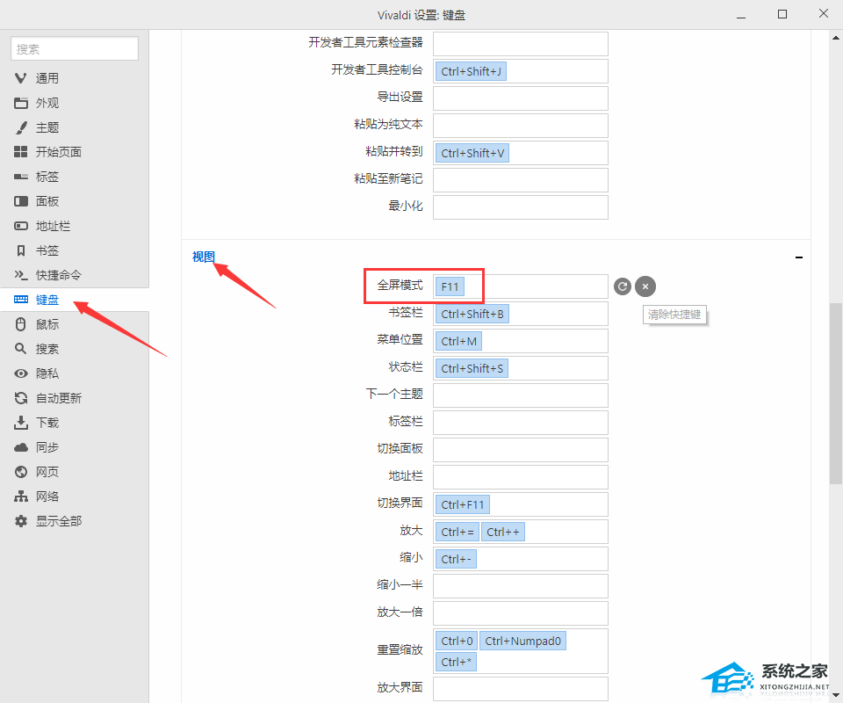
Task: Click the 放大界面 shortcut field
Action: click(x=521, y=689)
